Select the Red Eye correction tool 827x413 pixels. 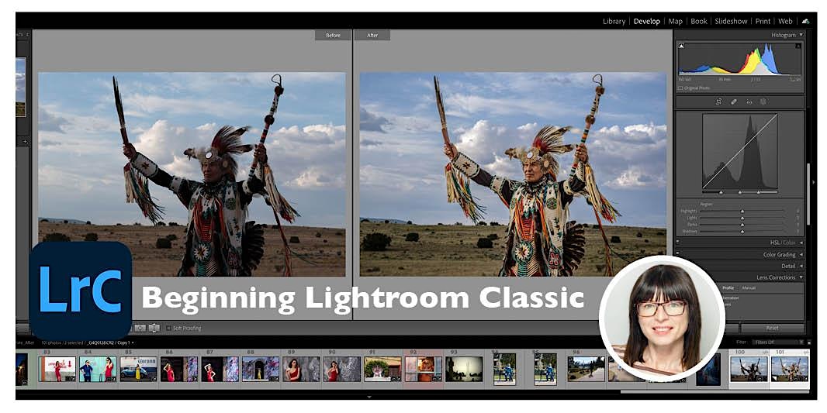749,102
